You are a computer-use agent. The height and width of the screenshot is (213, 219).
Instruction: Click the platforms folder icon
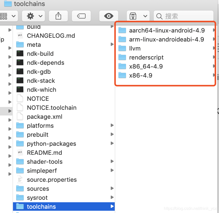pos(20,125)
